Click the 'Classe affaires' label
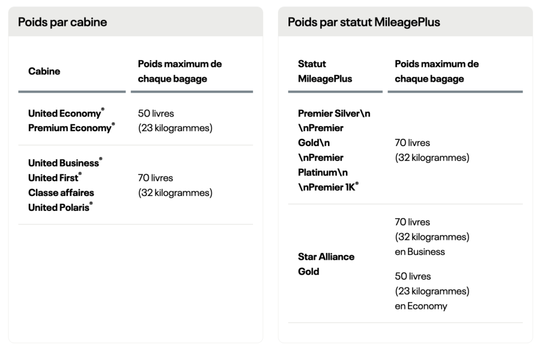 (61, 192)
